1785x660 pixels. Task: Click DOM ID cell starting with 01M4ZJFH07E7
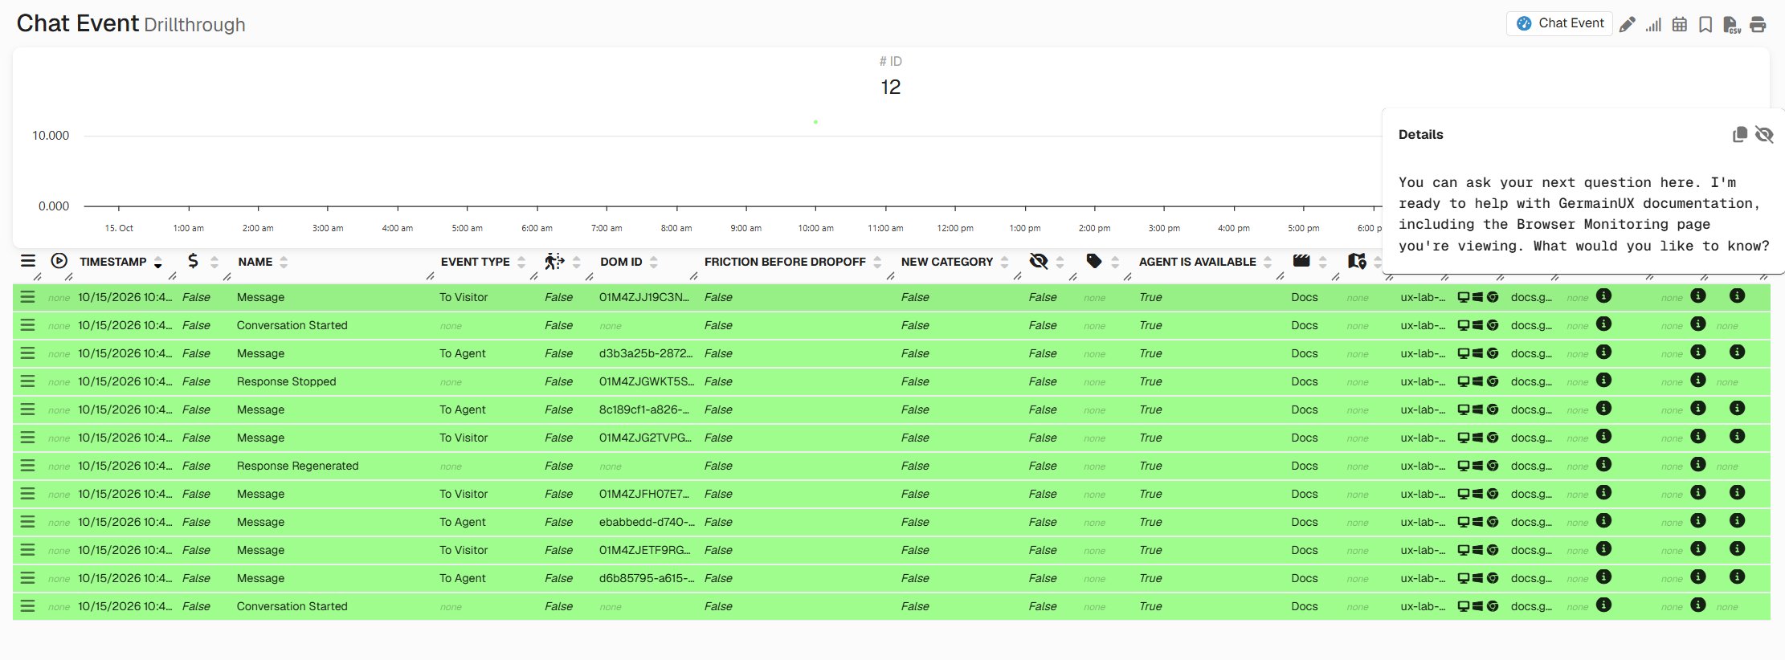[644, 494]
